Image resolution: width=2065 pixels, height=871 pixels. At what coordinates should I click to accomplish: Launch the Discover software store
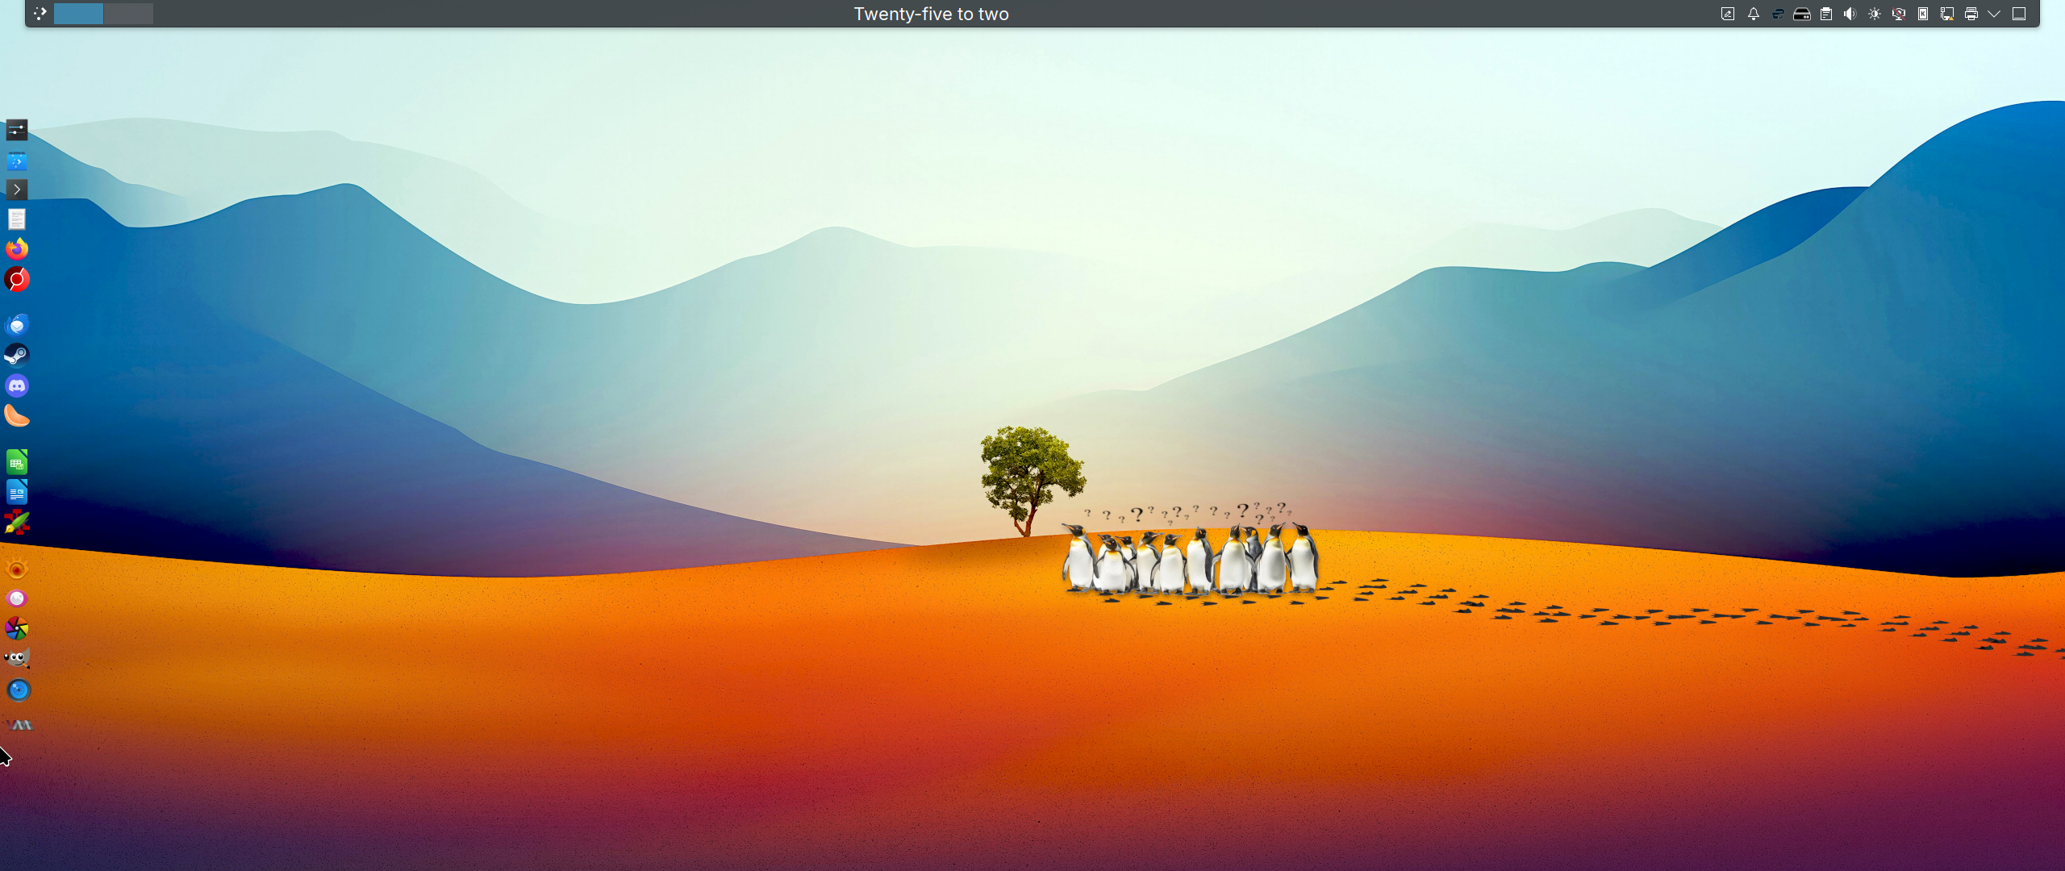click(x=17, y=160)
